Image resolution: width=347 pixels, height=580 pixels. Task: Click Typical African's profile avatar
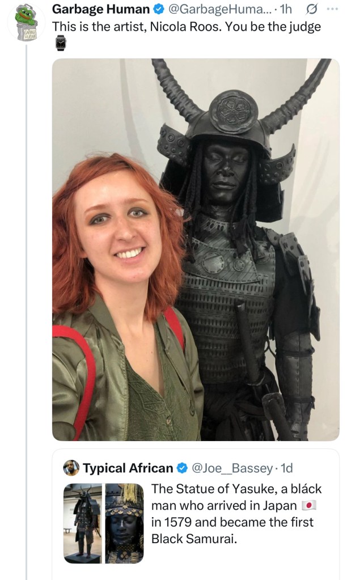click(x=71, y=468)
